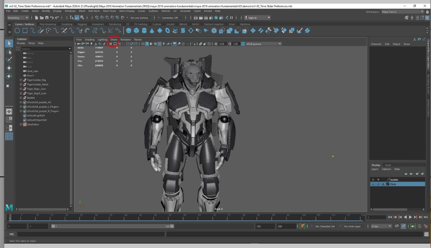Click the Open Scene folder icon
This screenshot has height=248, width=431.
pyautogui.click(x=41, y=18)
